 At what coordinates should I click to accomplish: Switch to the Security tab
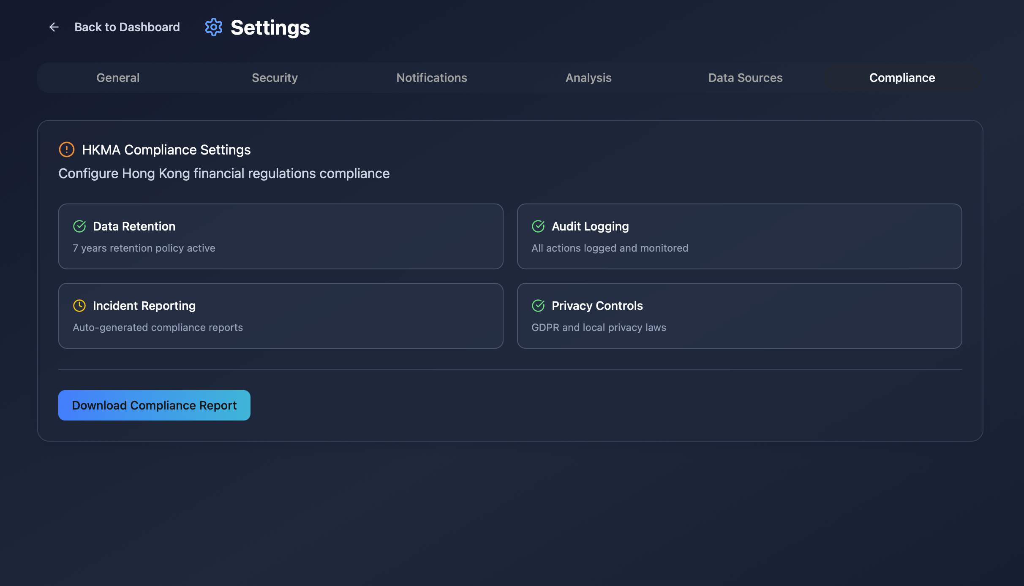click(275, 78)
